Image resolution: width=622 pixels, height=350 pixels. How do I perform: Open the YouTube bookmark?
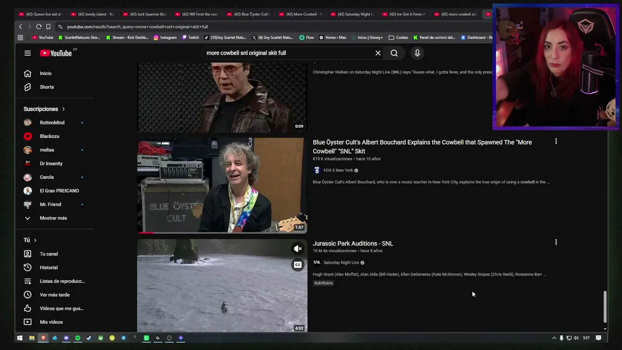pos(43,37)
